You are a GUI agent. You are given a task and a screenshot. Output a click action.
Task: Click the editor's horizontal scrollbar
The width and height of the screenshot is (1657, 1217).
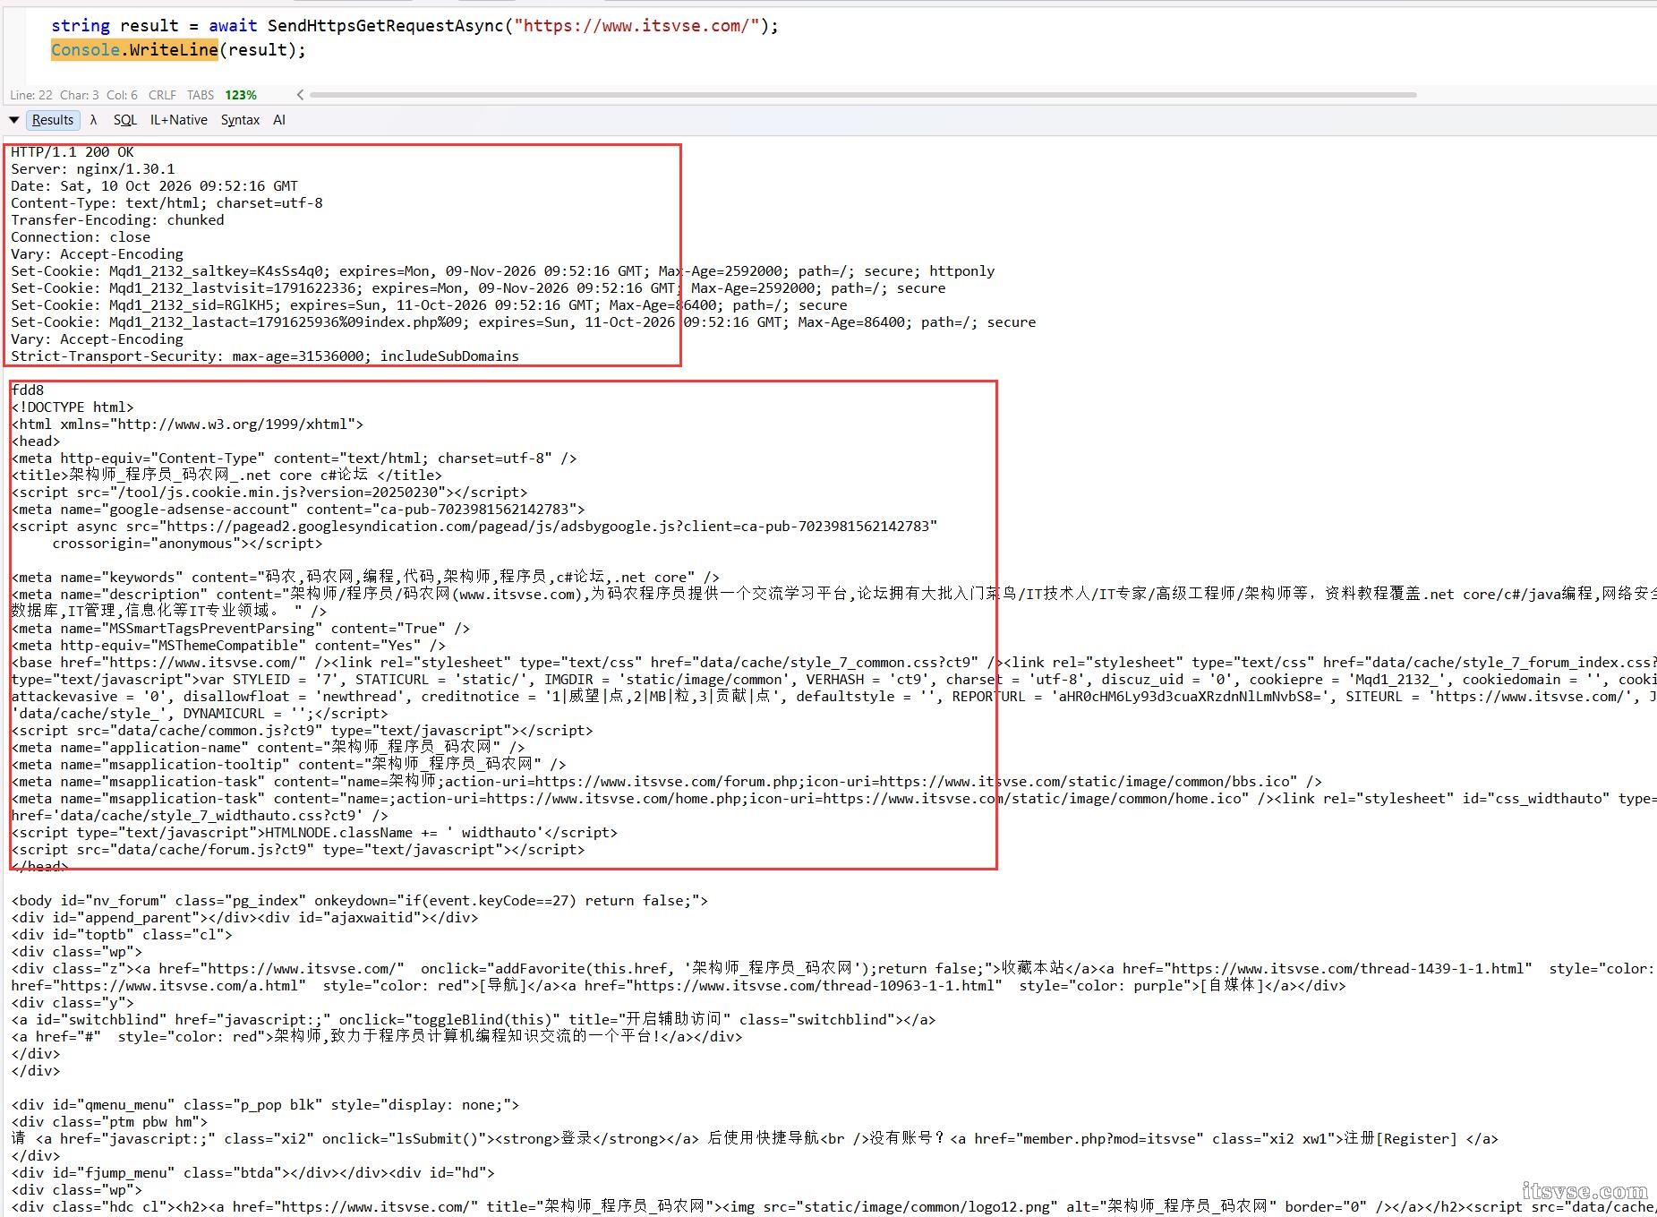pyautogui.click(x=863, y=94)
